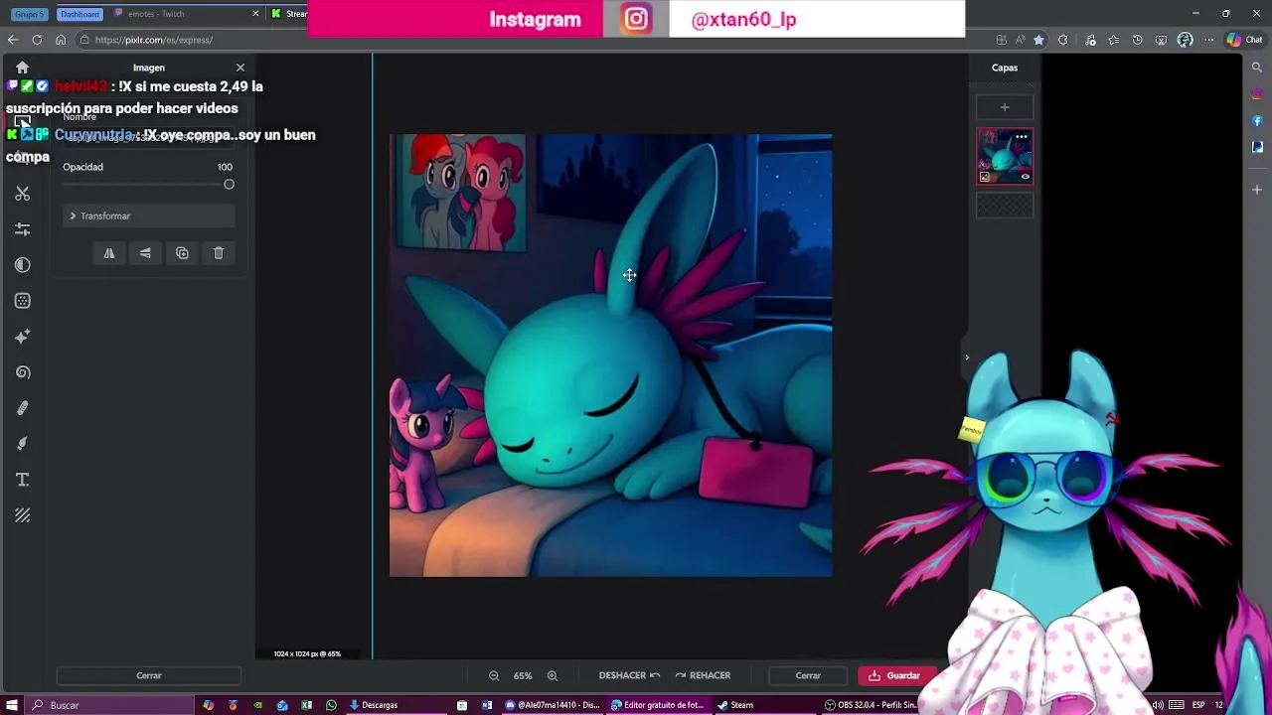Viewport: 1272px width, 715px height.
Task: Click the taskbar Buscar search box
Action: (x=109, y=705)
